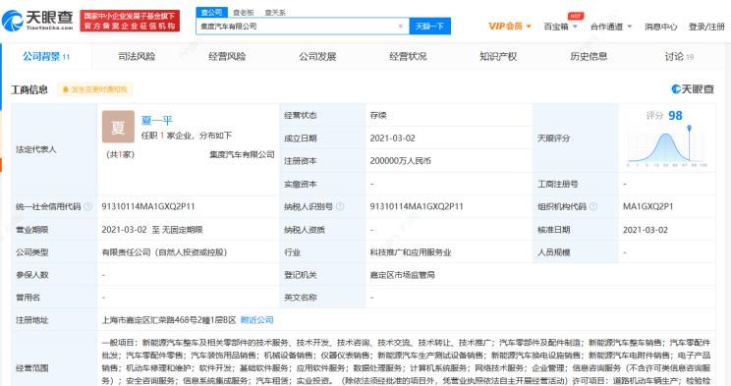Viewport: 731px width, 386px height.
Task: Select the 存续 status value
Action: point(378,115)
